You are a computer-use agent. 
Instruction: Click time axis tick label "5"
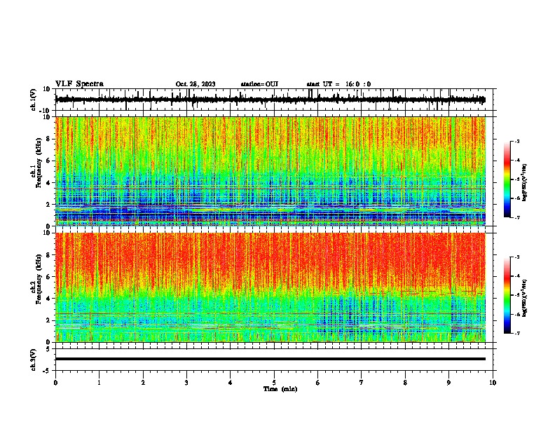tap(274, 383)
